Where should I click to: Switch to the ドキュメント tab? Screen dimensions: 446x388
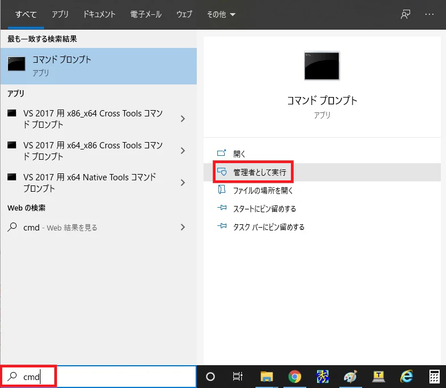click(99, 14)
